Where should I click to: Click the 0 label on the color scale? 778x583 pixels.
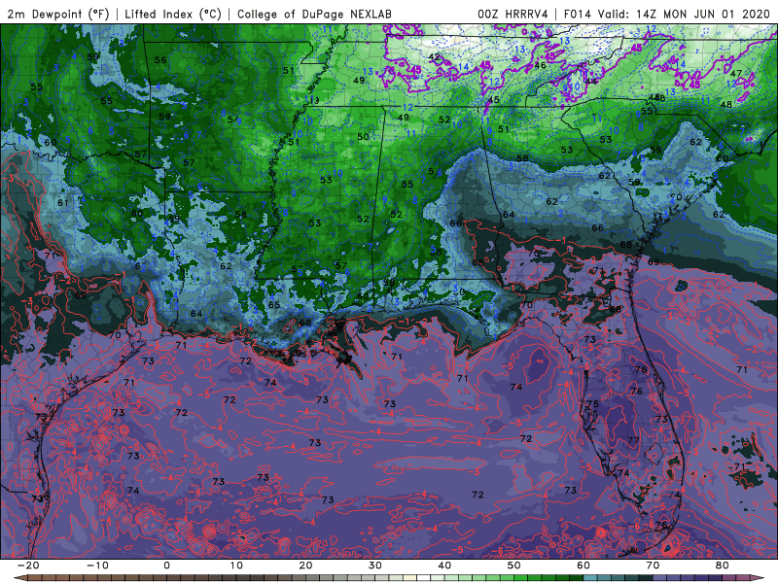point(166,566)
